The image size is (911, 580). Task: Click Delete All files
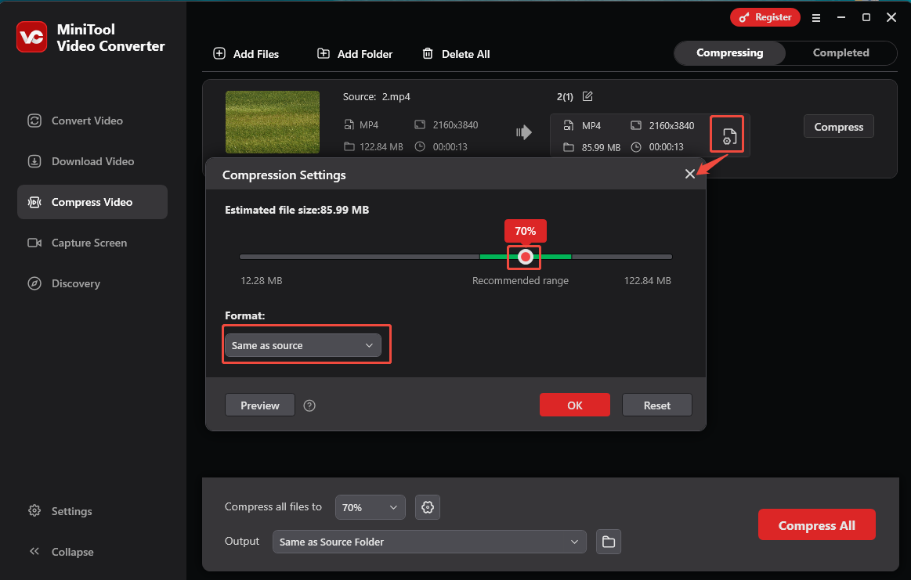(456, 54)
